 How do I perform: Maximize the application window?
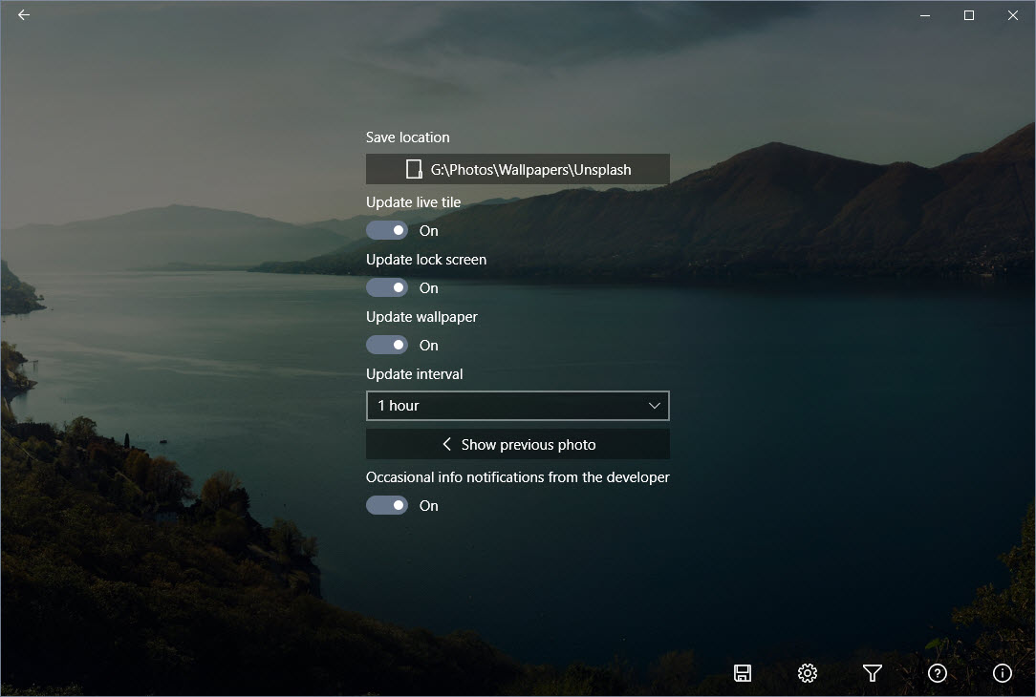coord(968,15)
